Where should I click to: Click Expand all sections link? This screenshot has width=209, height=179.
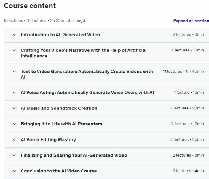(191, 21)
